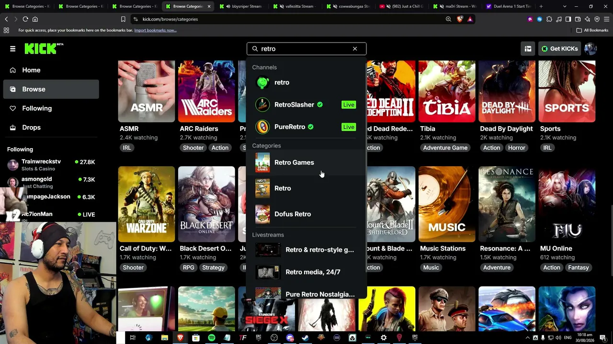Filter by the Shooter tag under ARC Raiders

pyautogui.click(x=193, y=148)
